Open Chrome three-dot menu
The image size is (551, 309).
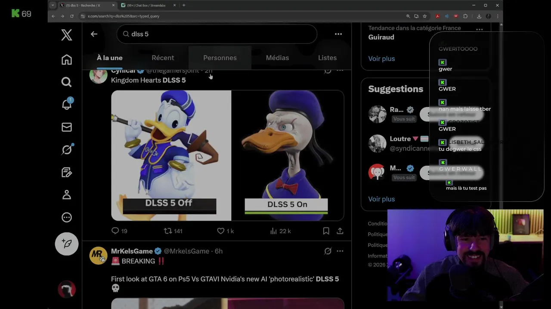coord(497,16)
